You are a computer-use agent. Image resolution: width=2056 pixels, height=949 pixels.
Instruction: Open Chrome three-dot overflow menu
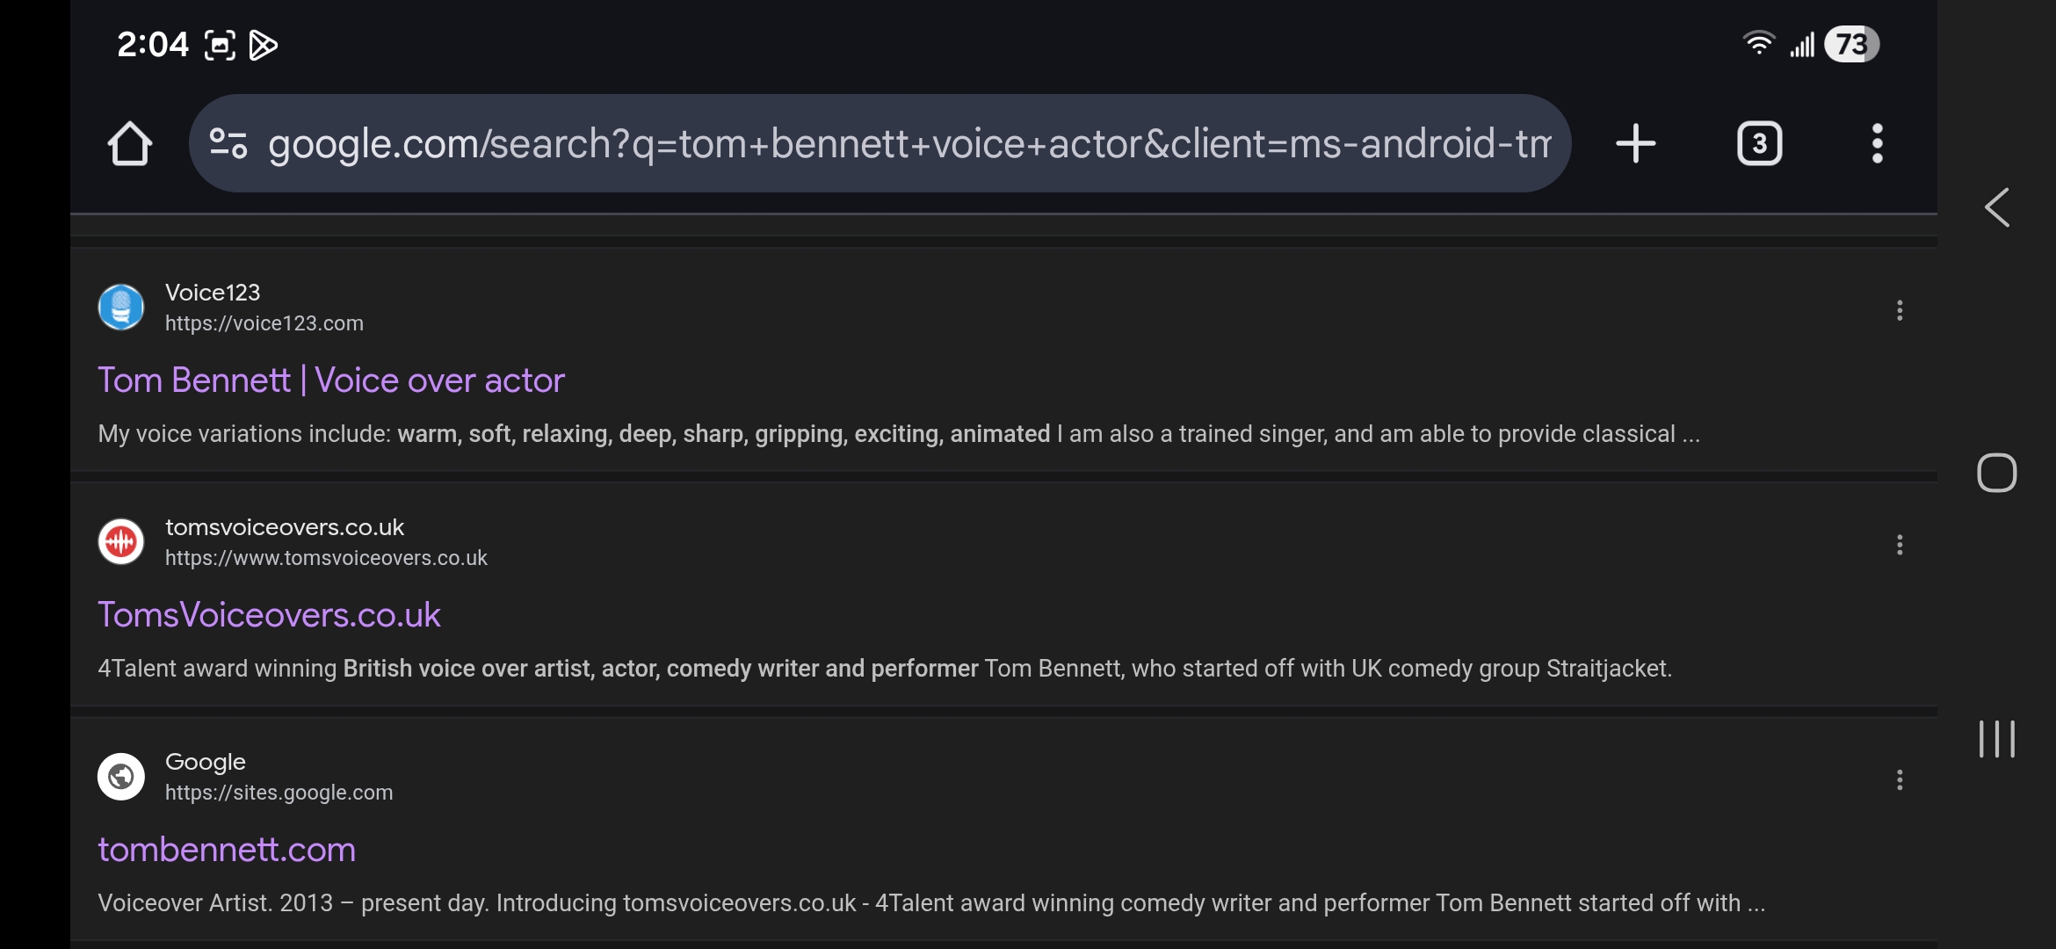(x=1877, y=143)
